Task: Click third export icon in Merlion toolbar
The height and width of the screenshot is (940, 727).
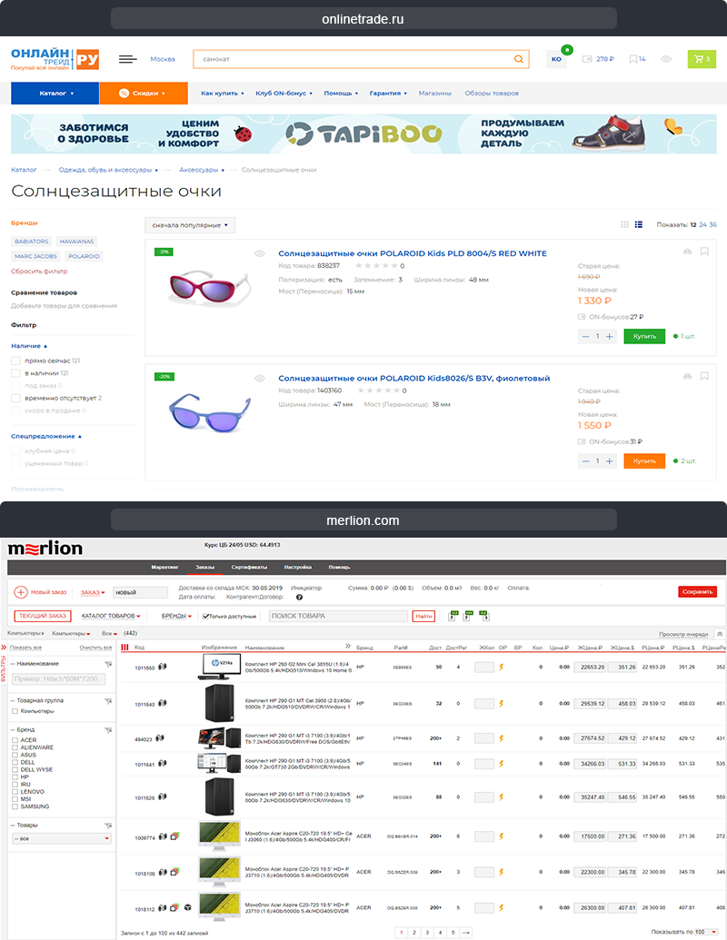Action: tap(484, 616)
